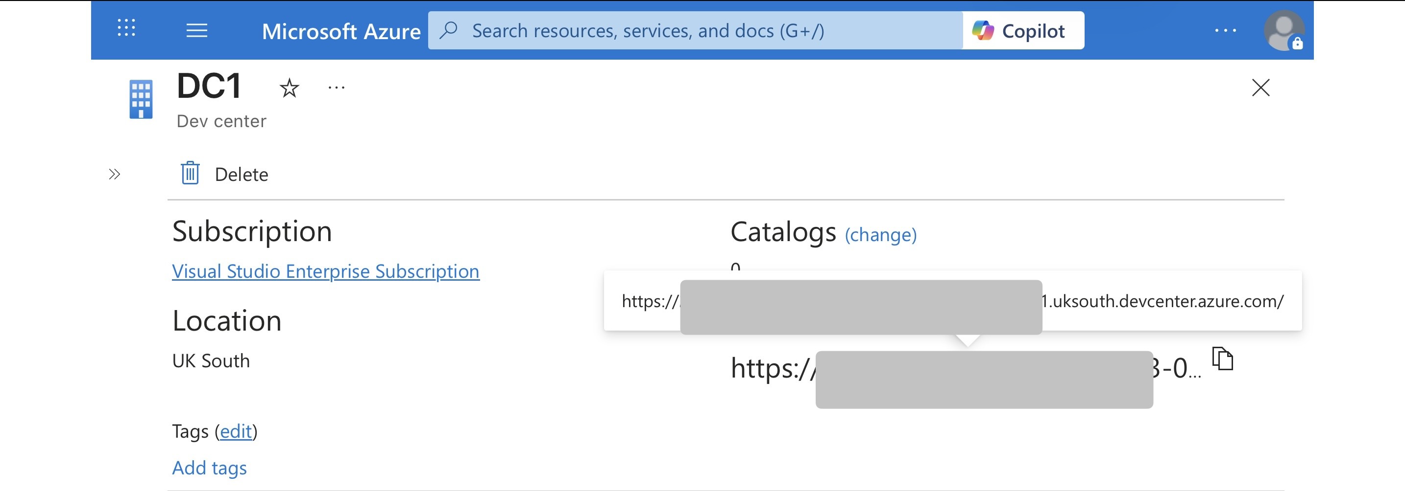
Task: Click change next to Catalogs
Action: [880, 235]
